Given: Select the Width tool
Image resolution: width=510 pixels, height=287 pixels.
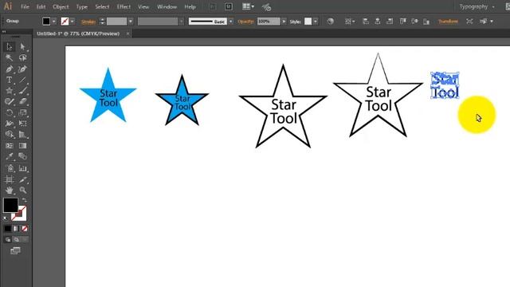Looking at the screenshot, I should (x=9, y=124).
